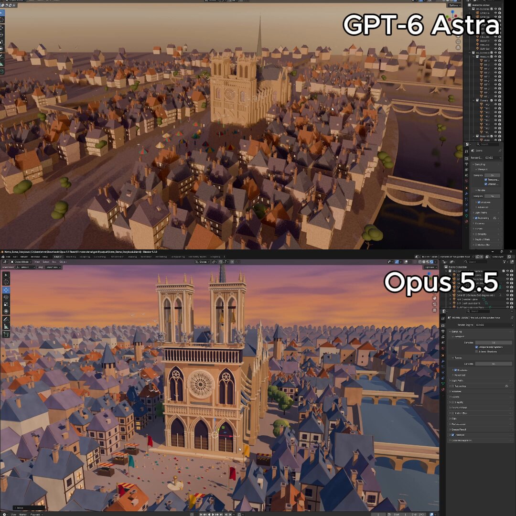The width and height of the screenshot is (516, 516).
Task: Enable Motion Blur checkbox in lower window
Action: 452,413
